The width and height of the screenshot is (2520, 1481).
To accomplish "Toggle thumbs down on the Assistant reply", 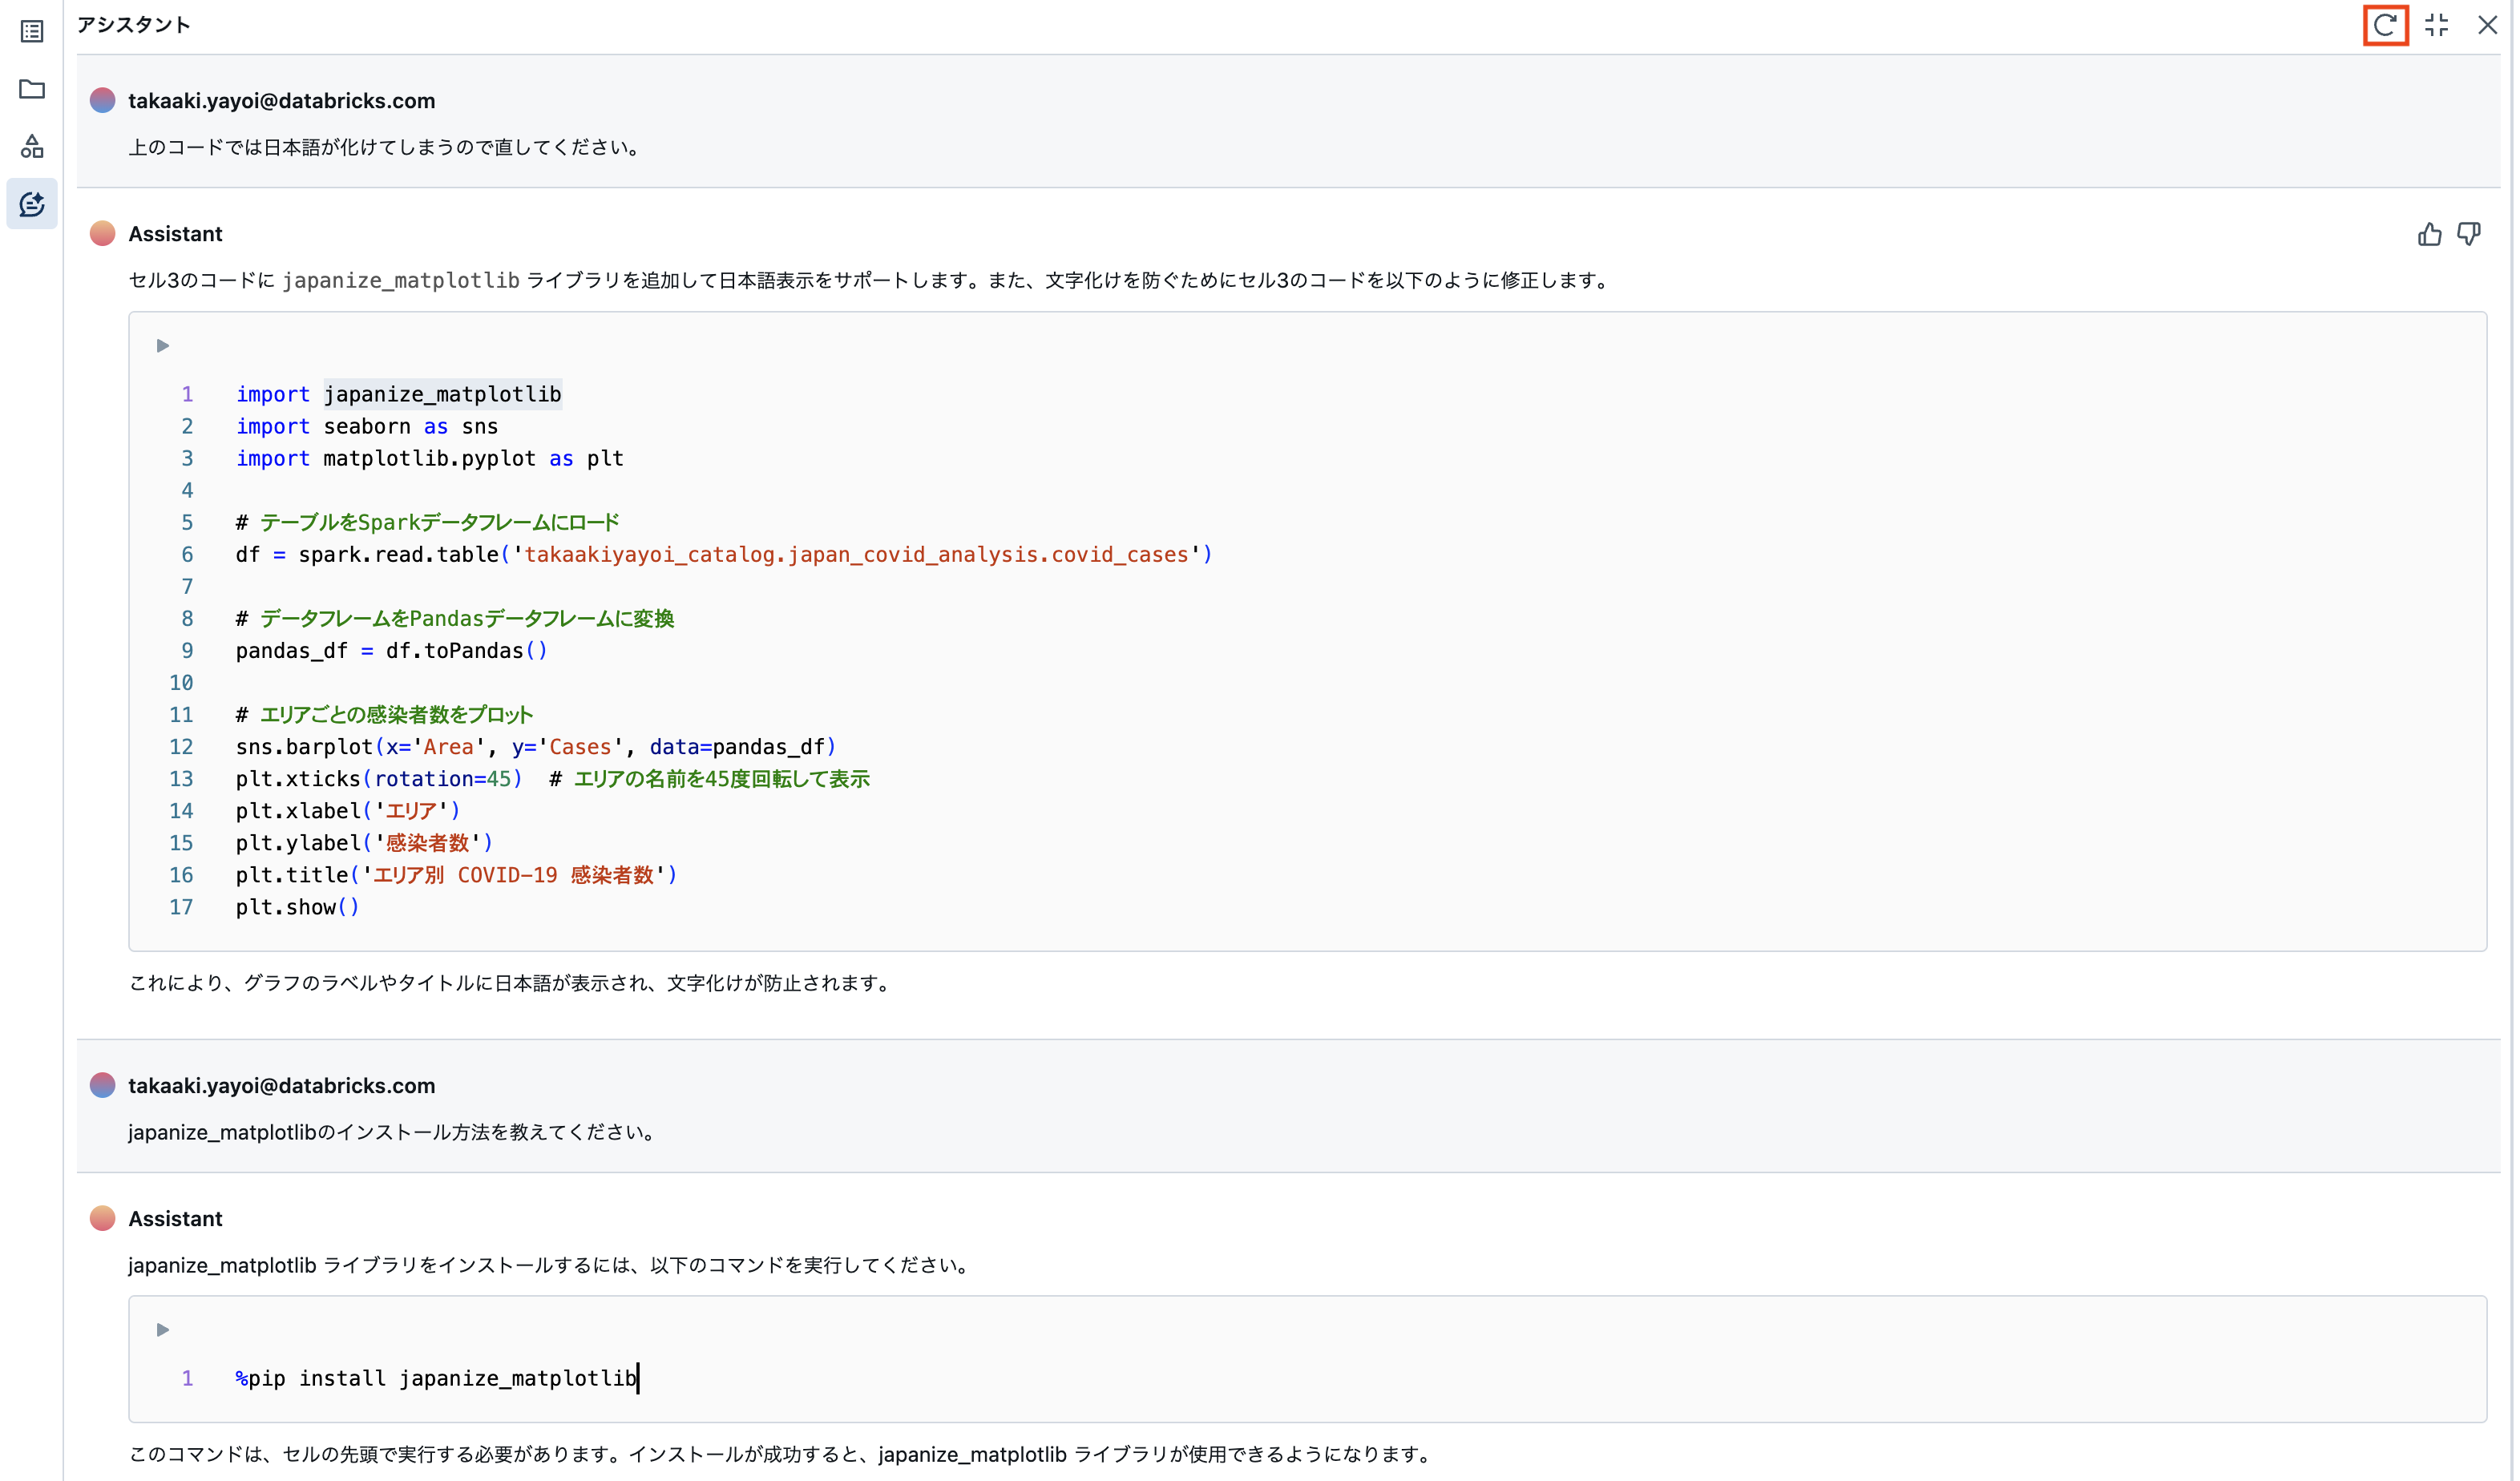I will click(2469, 233).
